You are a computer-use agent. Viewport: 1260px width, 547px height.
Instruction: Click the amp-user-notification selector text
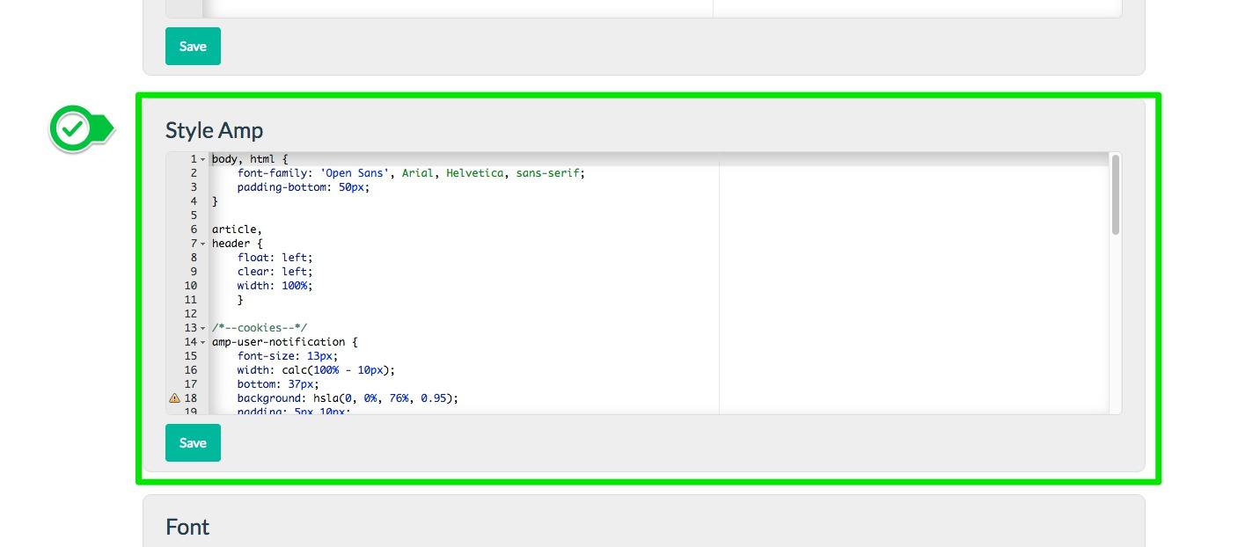[x=278, y=342]
